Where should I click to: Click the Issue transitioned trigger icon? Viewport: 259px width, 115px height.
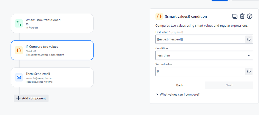coord(19,24)
